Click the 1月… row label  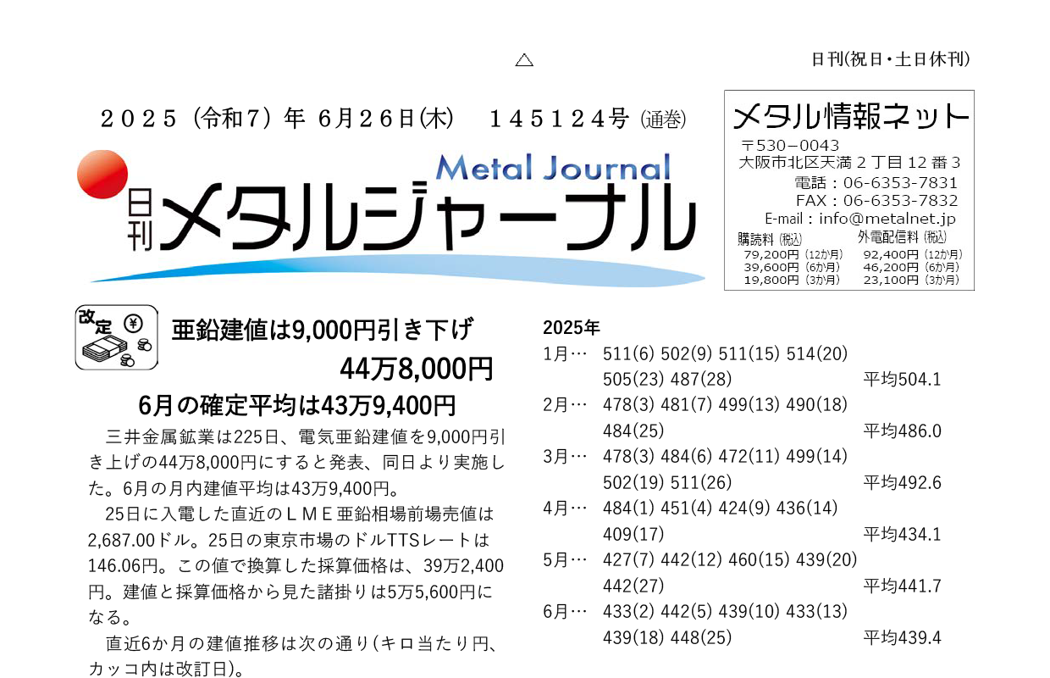(x=565, y=353)
